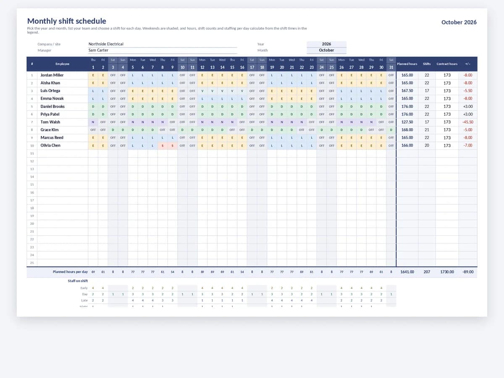Select the Late staffing row label
The image size is (504, 378).
point(84,301)
